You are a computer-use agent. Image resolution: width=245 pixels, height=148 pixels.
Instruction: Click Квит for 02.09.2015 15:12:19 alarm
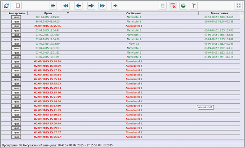(16, 106)
